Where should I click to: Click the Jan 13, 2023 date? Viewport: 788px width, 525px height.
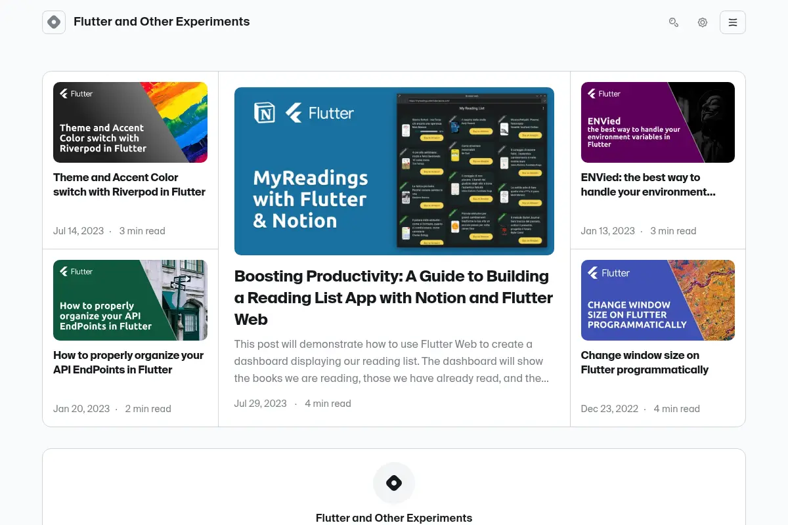608,231
